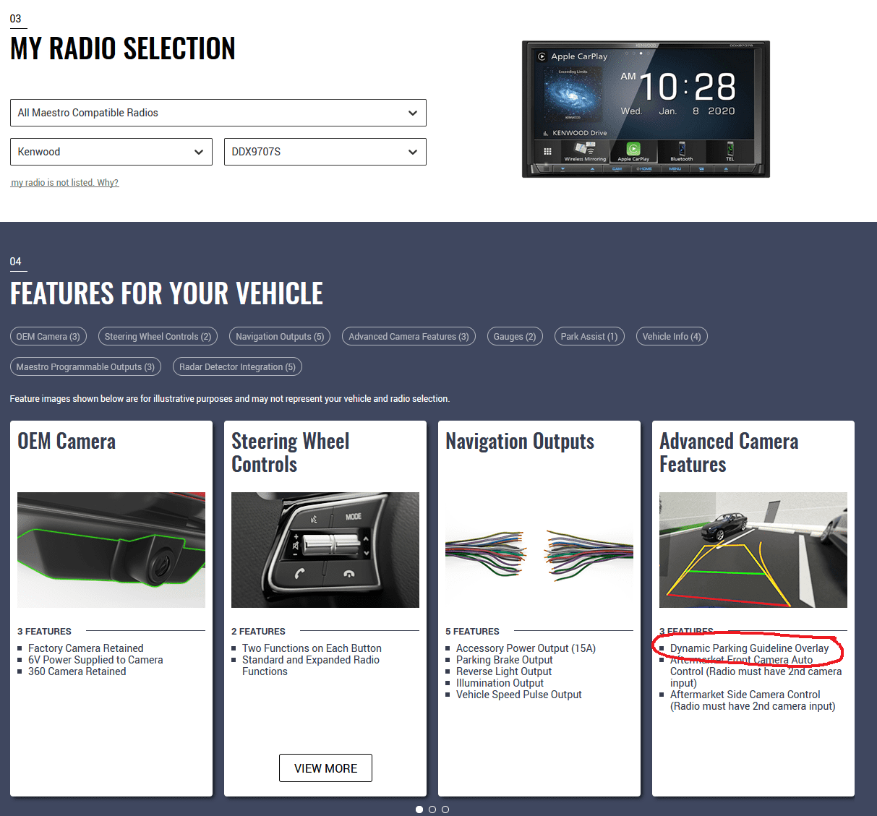Click 'Vehicle Speed Pulse Output' text

coord(519,695)
